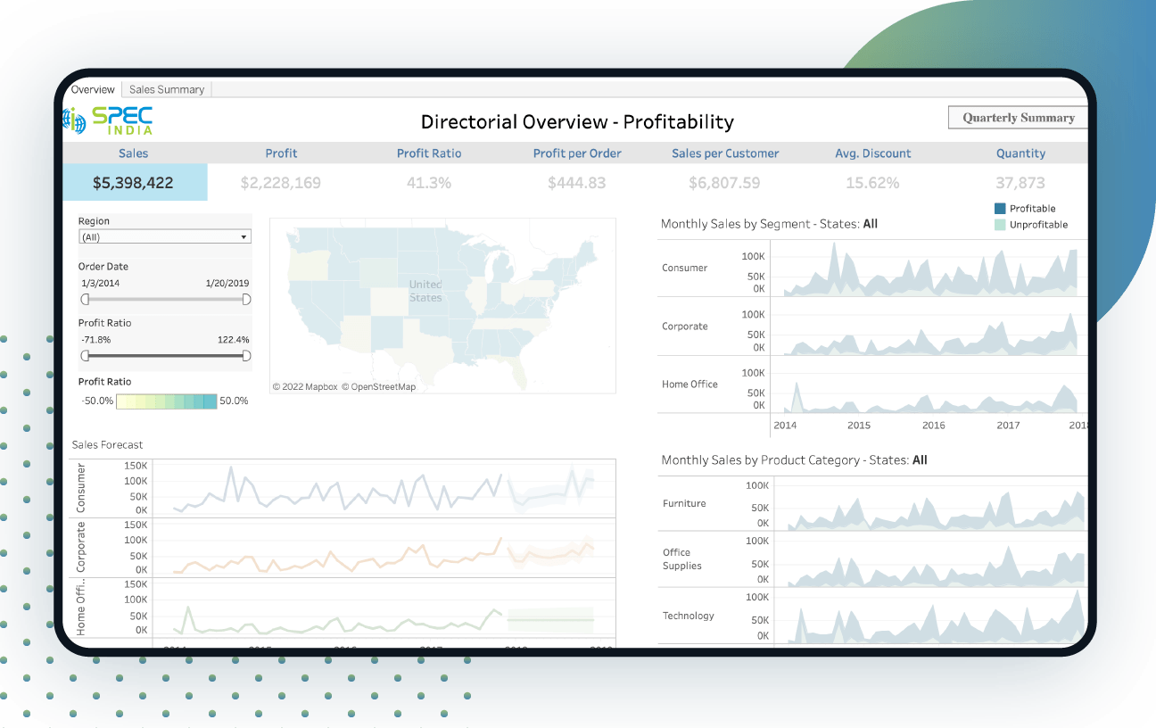Click the Directorial Overview - Profitability title
The image size is (1156, 728).
[577, 121]
